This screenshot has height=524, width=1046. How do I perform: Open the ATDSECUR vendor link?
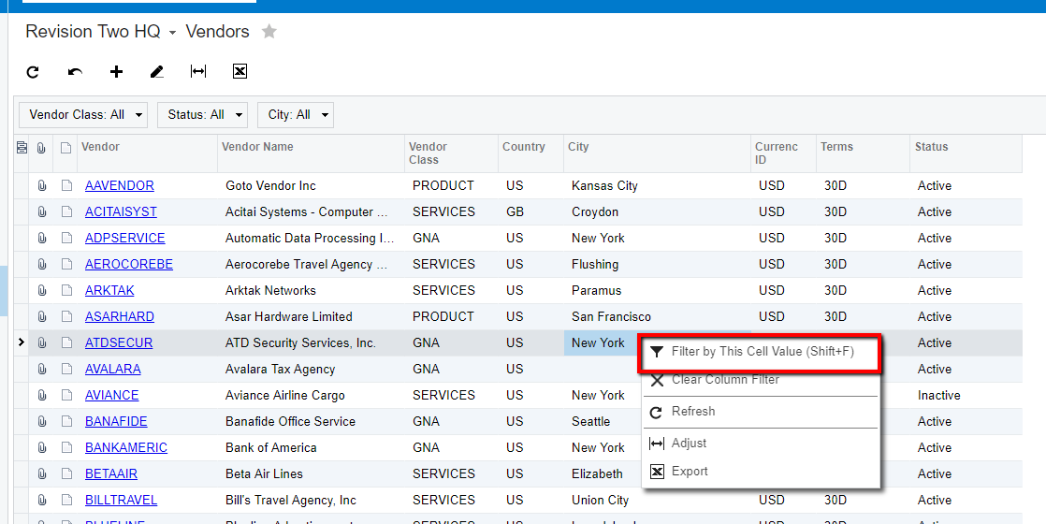(119, 343)
